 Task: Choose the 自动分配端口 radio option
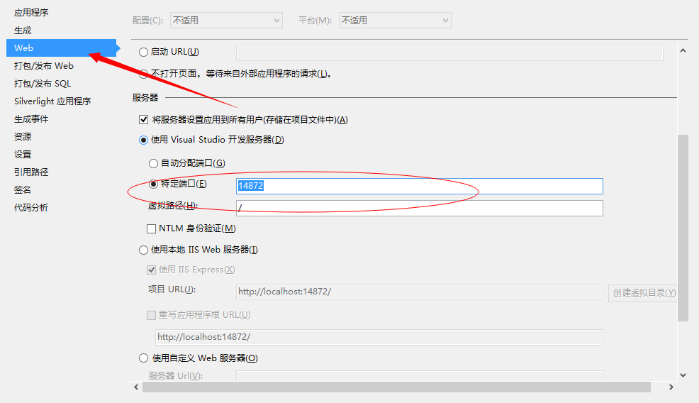tap(153, 163)
